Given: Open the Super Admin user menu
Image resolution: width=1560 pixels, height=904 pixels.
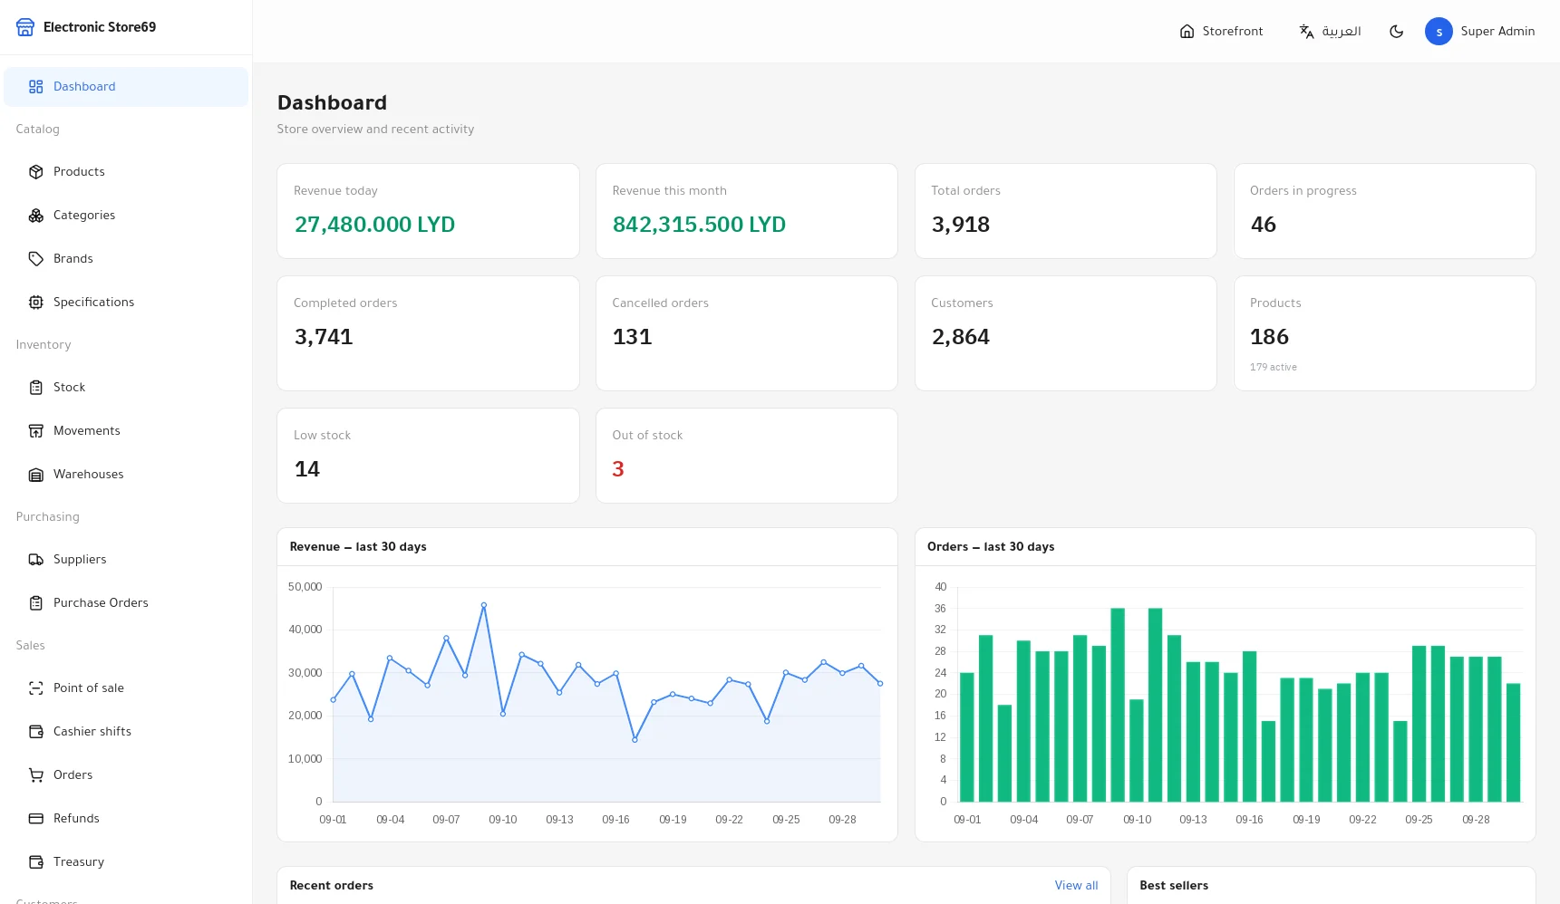Looking at the screenshot, I should click(x=1479, y=32).
